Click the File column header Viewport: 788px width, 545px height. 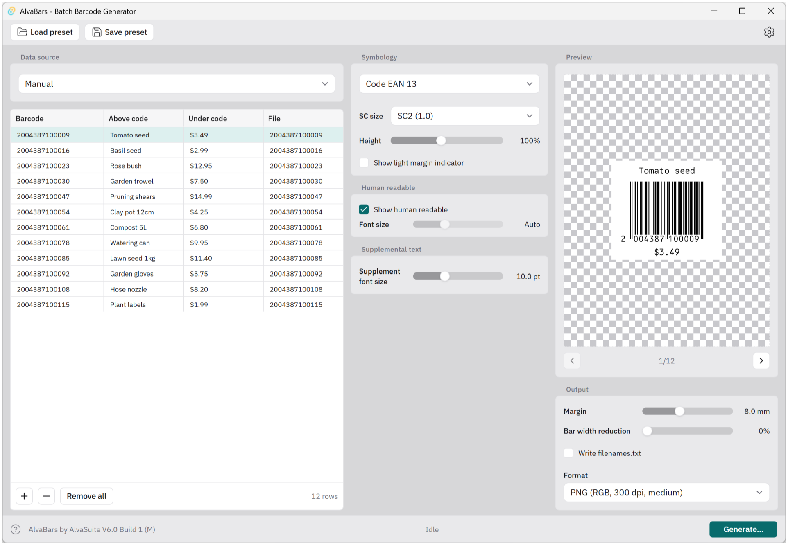pos(303,119)
